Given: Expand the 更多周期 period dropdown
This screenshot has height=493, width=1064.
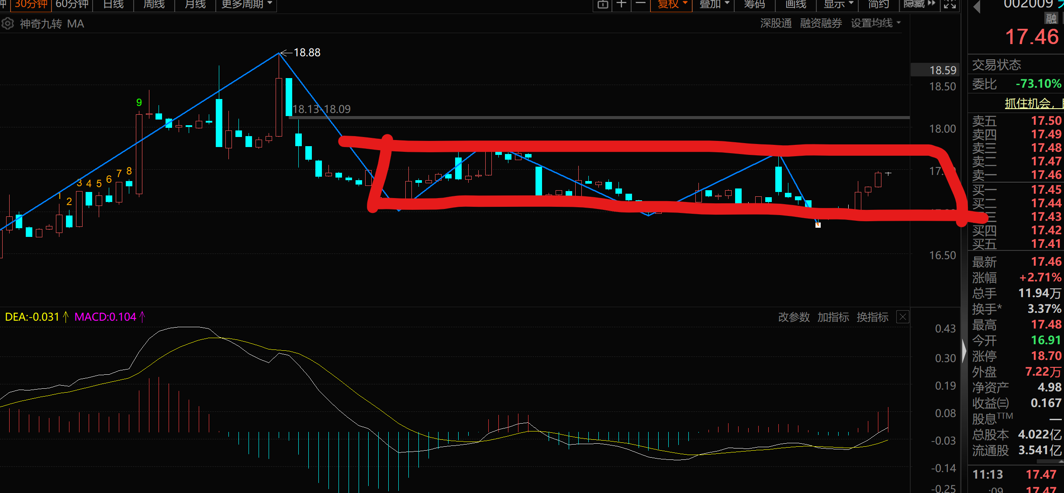Looking at the screenshot, I should pyautogui.click(x=247, y=4).
